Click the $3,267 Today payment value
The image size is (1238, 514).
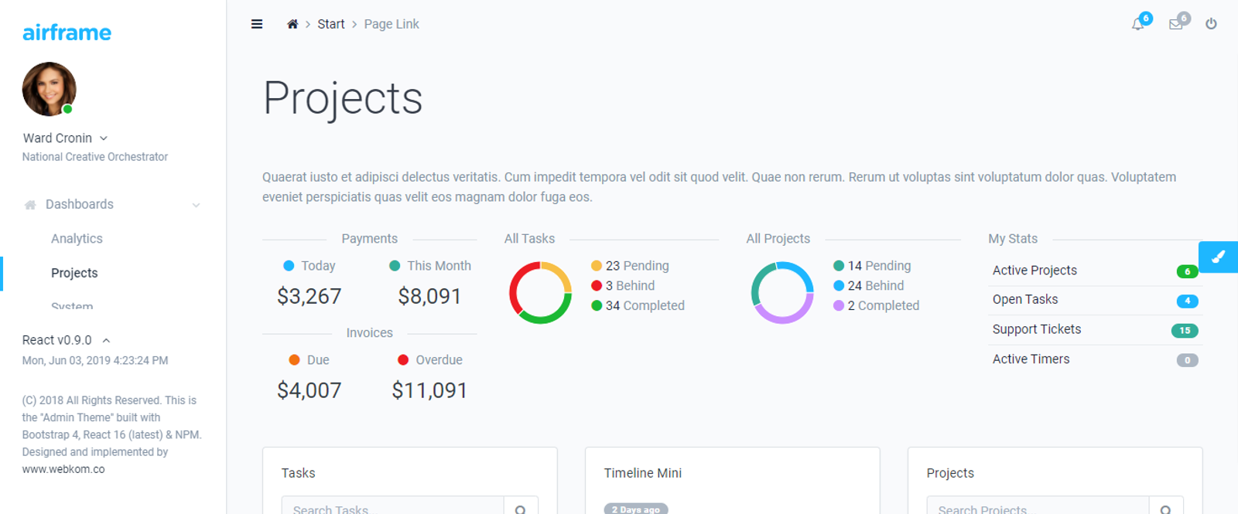(309, 296)
